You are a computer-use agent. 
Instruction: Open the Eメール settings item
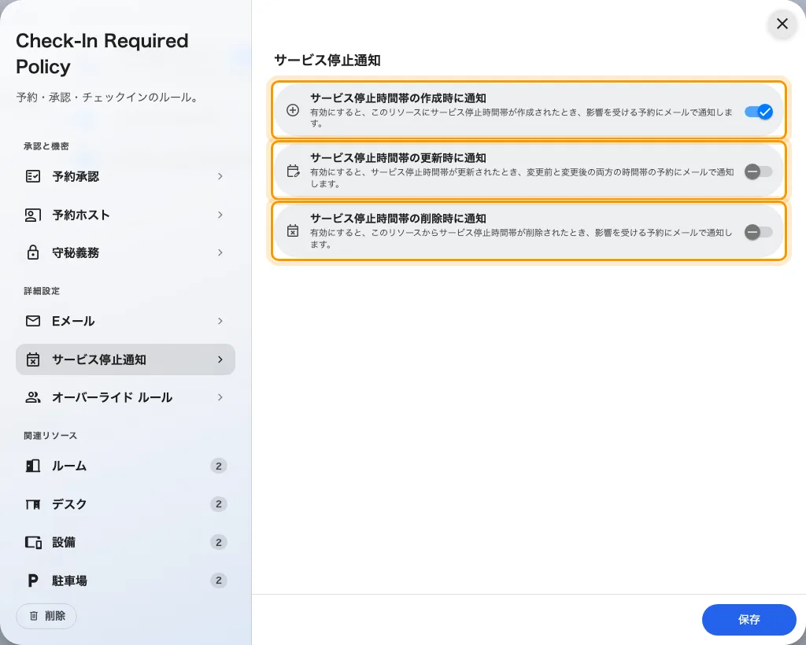click(125, 321)
